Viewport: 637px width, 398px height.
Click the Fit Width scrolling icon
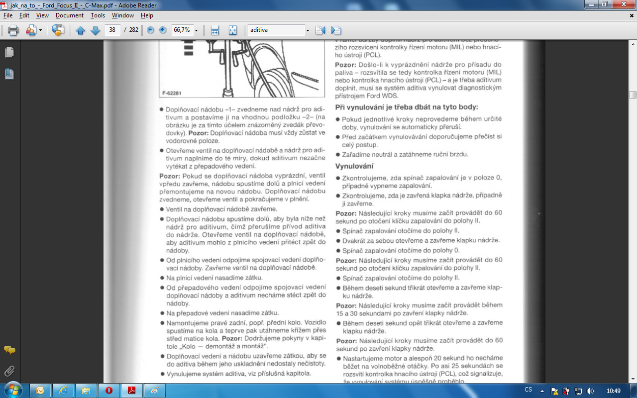click(214, 30)
